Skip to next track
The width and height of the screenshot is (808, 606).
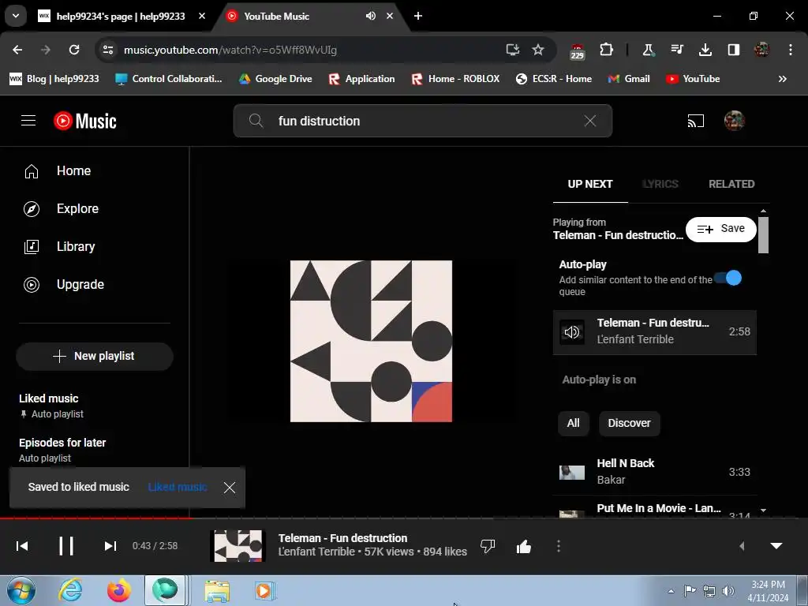pos(110,546)
